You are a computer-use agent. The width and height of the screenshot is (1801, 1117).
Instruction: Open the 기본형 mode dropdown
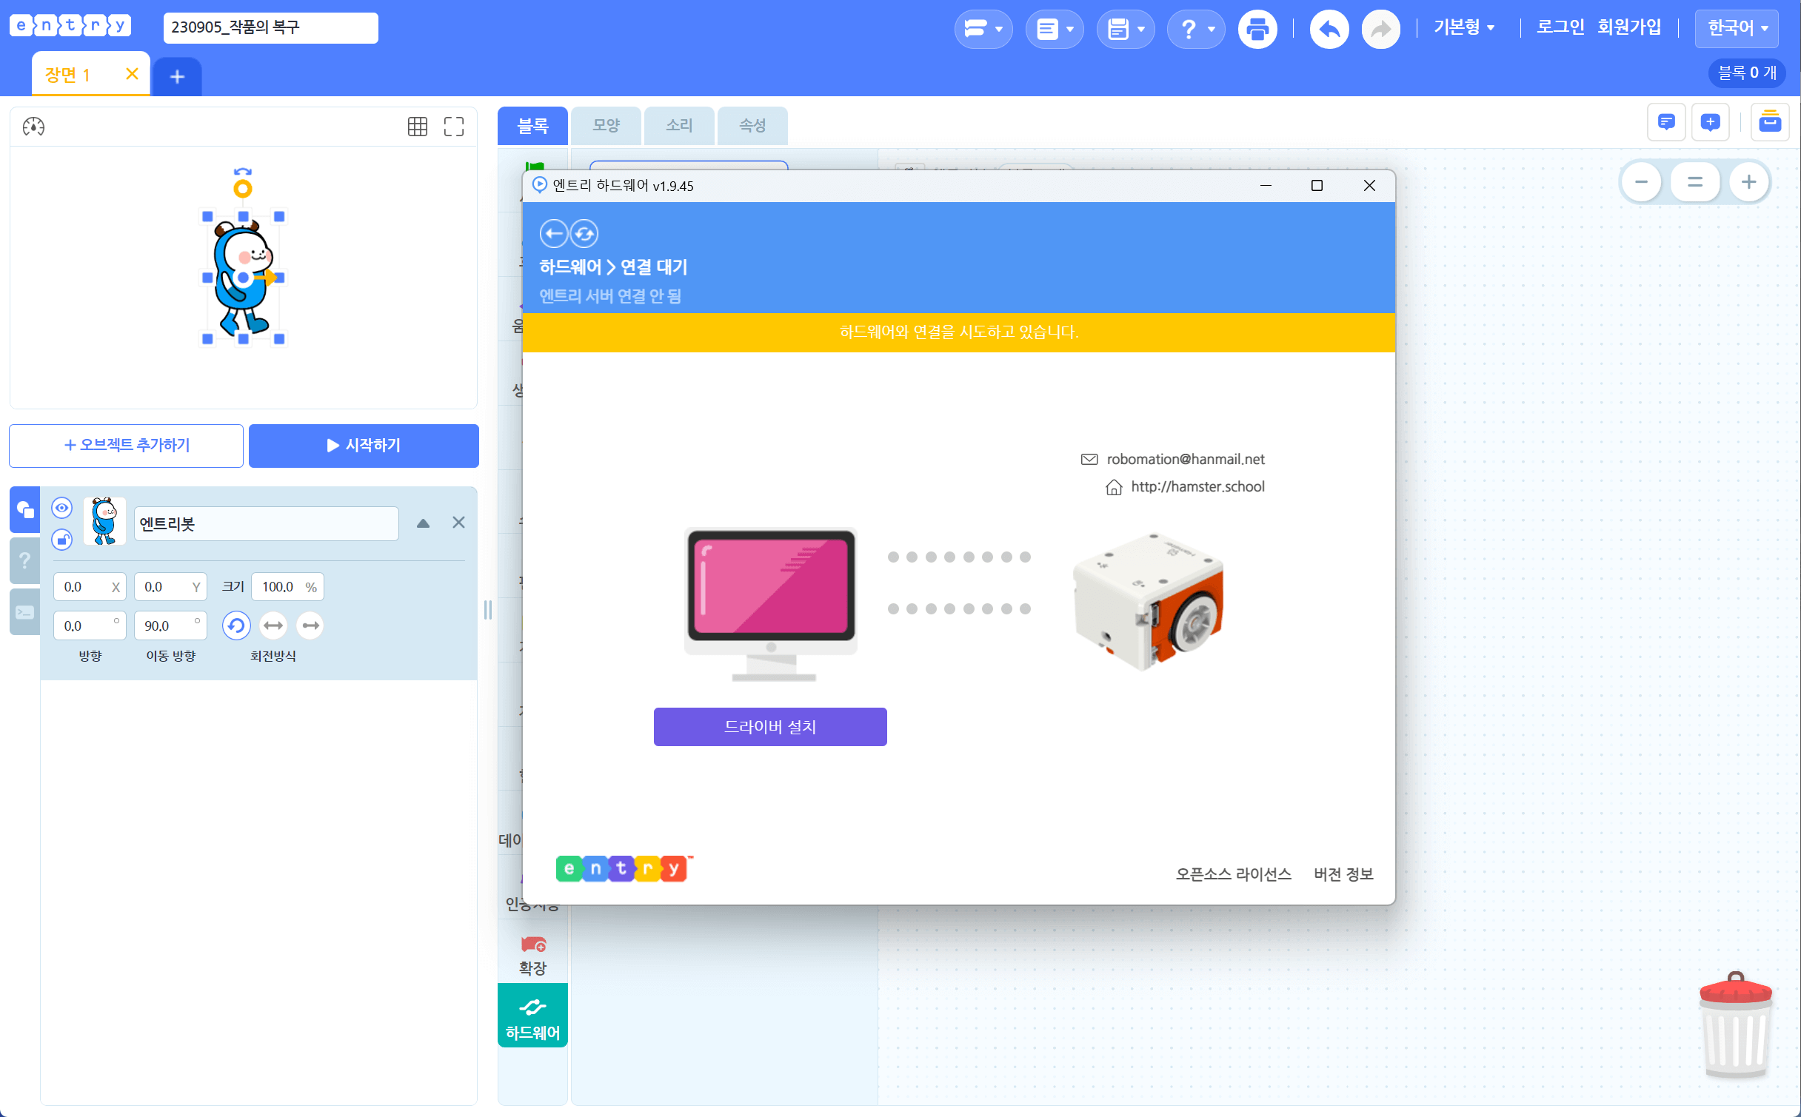click(x=1464, y=28)
